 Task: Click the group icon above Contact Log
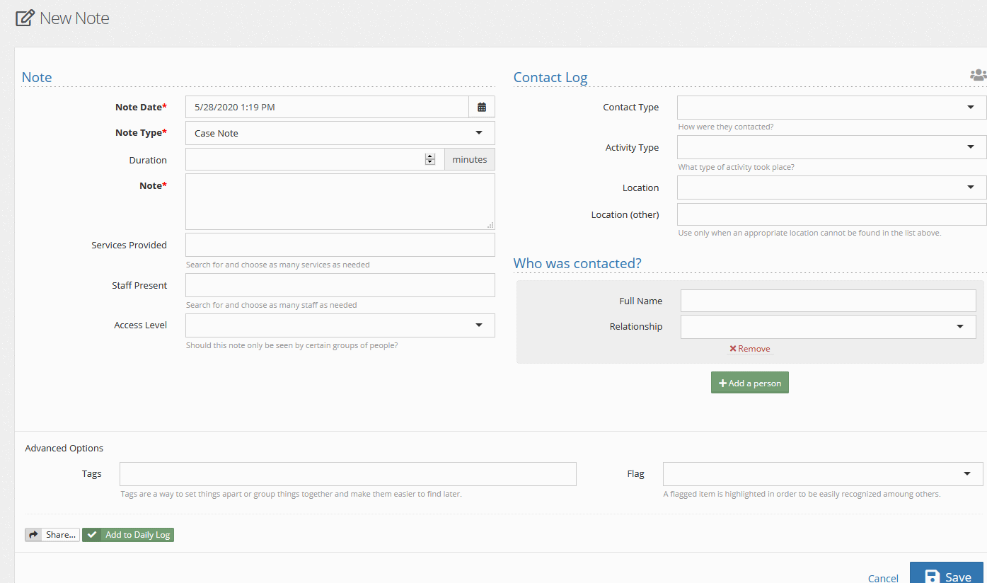coord(978,74)
